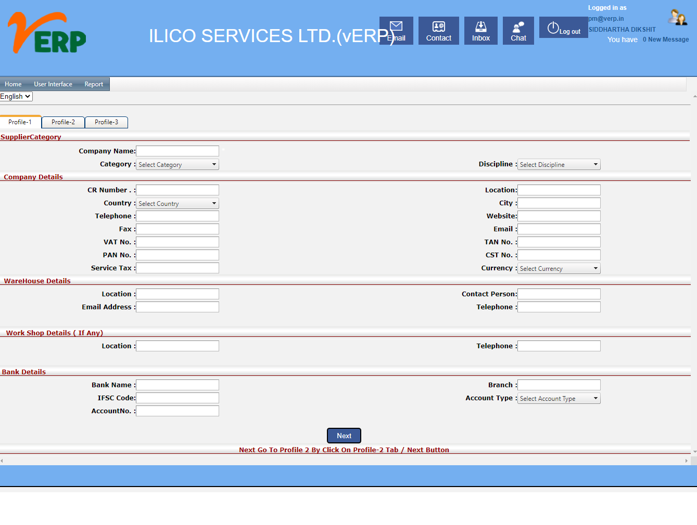The image size is (697, 525).
Task: Focus the CST No. field
Action: pos(559,255)
